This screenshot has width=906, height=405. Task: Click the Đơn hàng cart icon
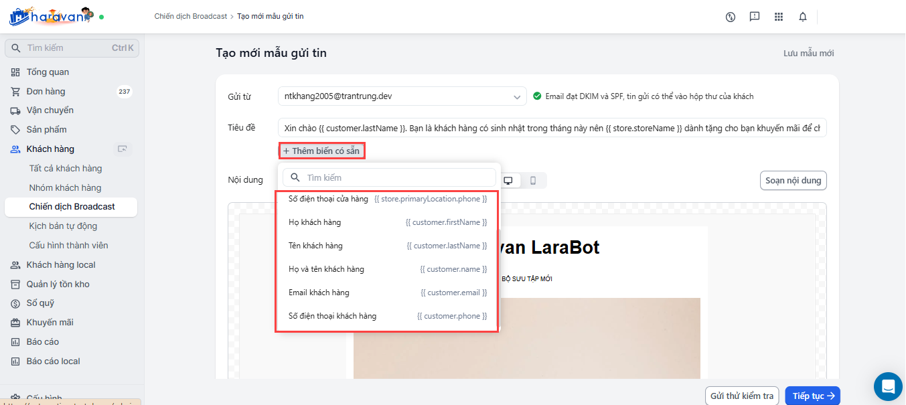[15, 92]
